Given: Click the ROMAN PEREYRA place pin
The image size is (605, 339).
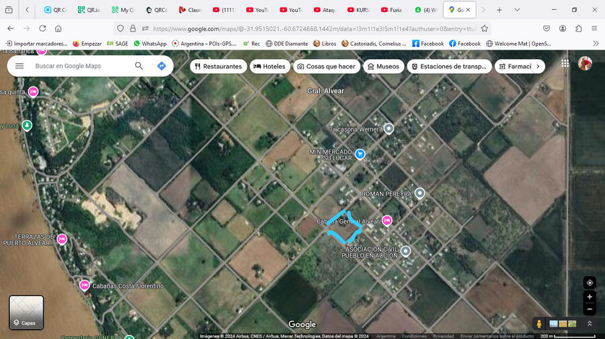Looking at the screenshot, I should pyautogui.click(x=419, y=193).
